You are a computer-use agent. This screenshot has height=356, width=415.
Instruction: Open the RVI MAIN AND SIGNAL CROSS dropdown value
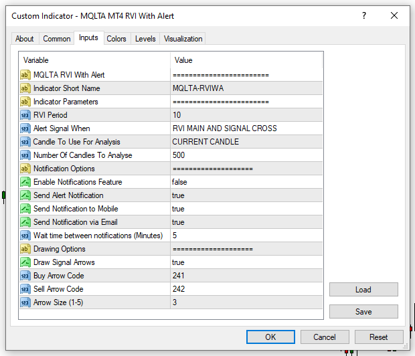coord(246,128)
